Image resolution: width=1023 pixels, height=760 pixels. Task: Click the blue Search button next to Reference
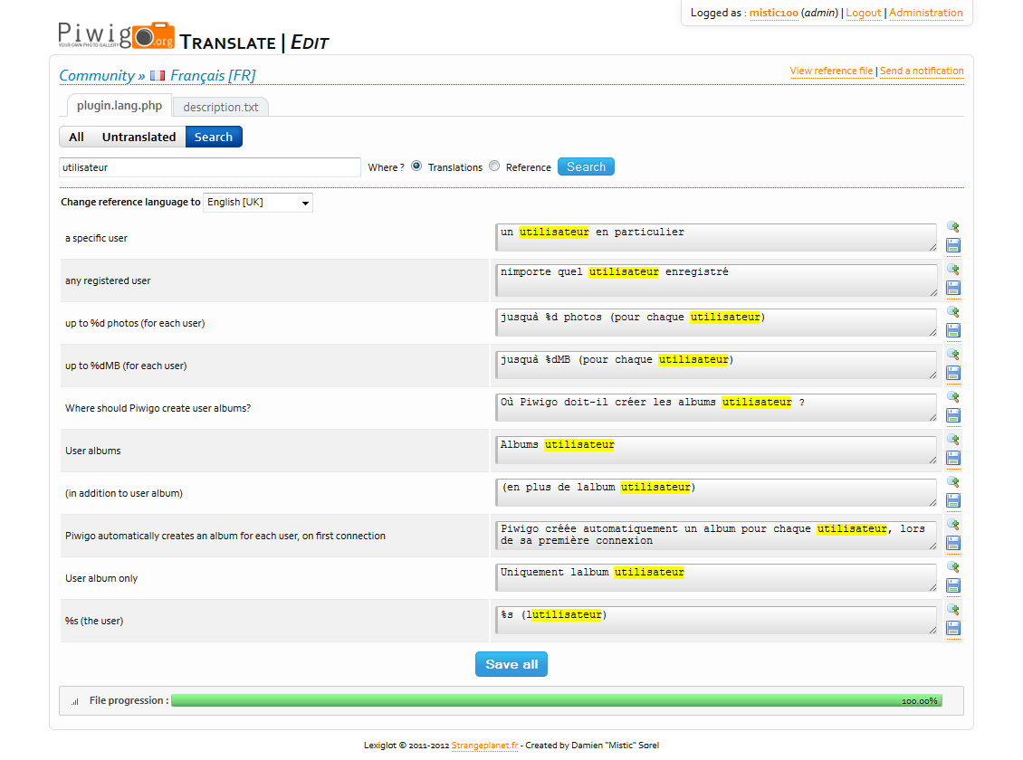click(586, 166)
